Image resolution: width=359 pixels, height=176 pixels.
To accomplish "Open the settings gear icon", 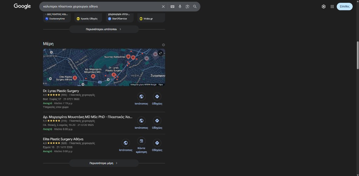I will point(324,7).
